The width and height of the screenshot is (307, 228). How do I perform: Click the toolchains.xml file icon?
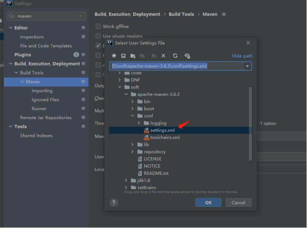tap(146, 138)
